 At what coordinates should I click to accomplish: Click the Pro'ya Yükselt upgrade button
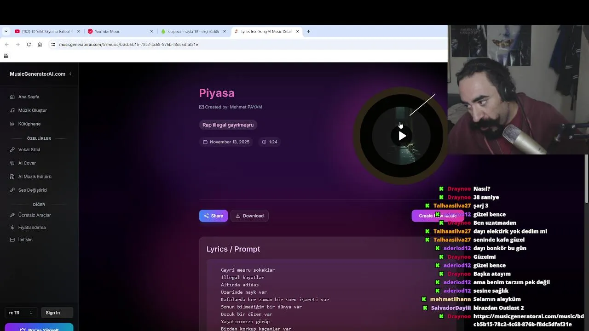39,327
